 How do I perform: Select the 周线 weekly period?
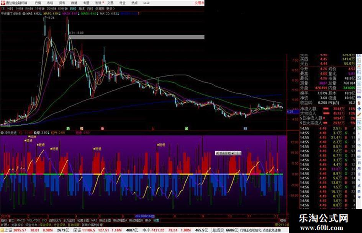pos(82,9)
